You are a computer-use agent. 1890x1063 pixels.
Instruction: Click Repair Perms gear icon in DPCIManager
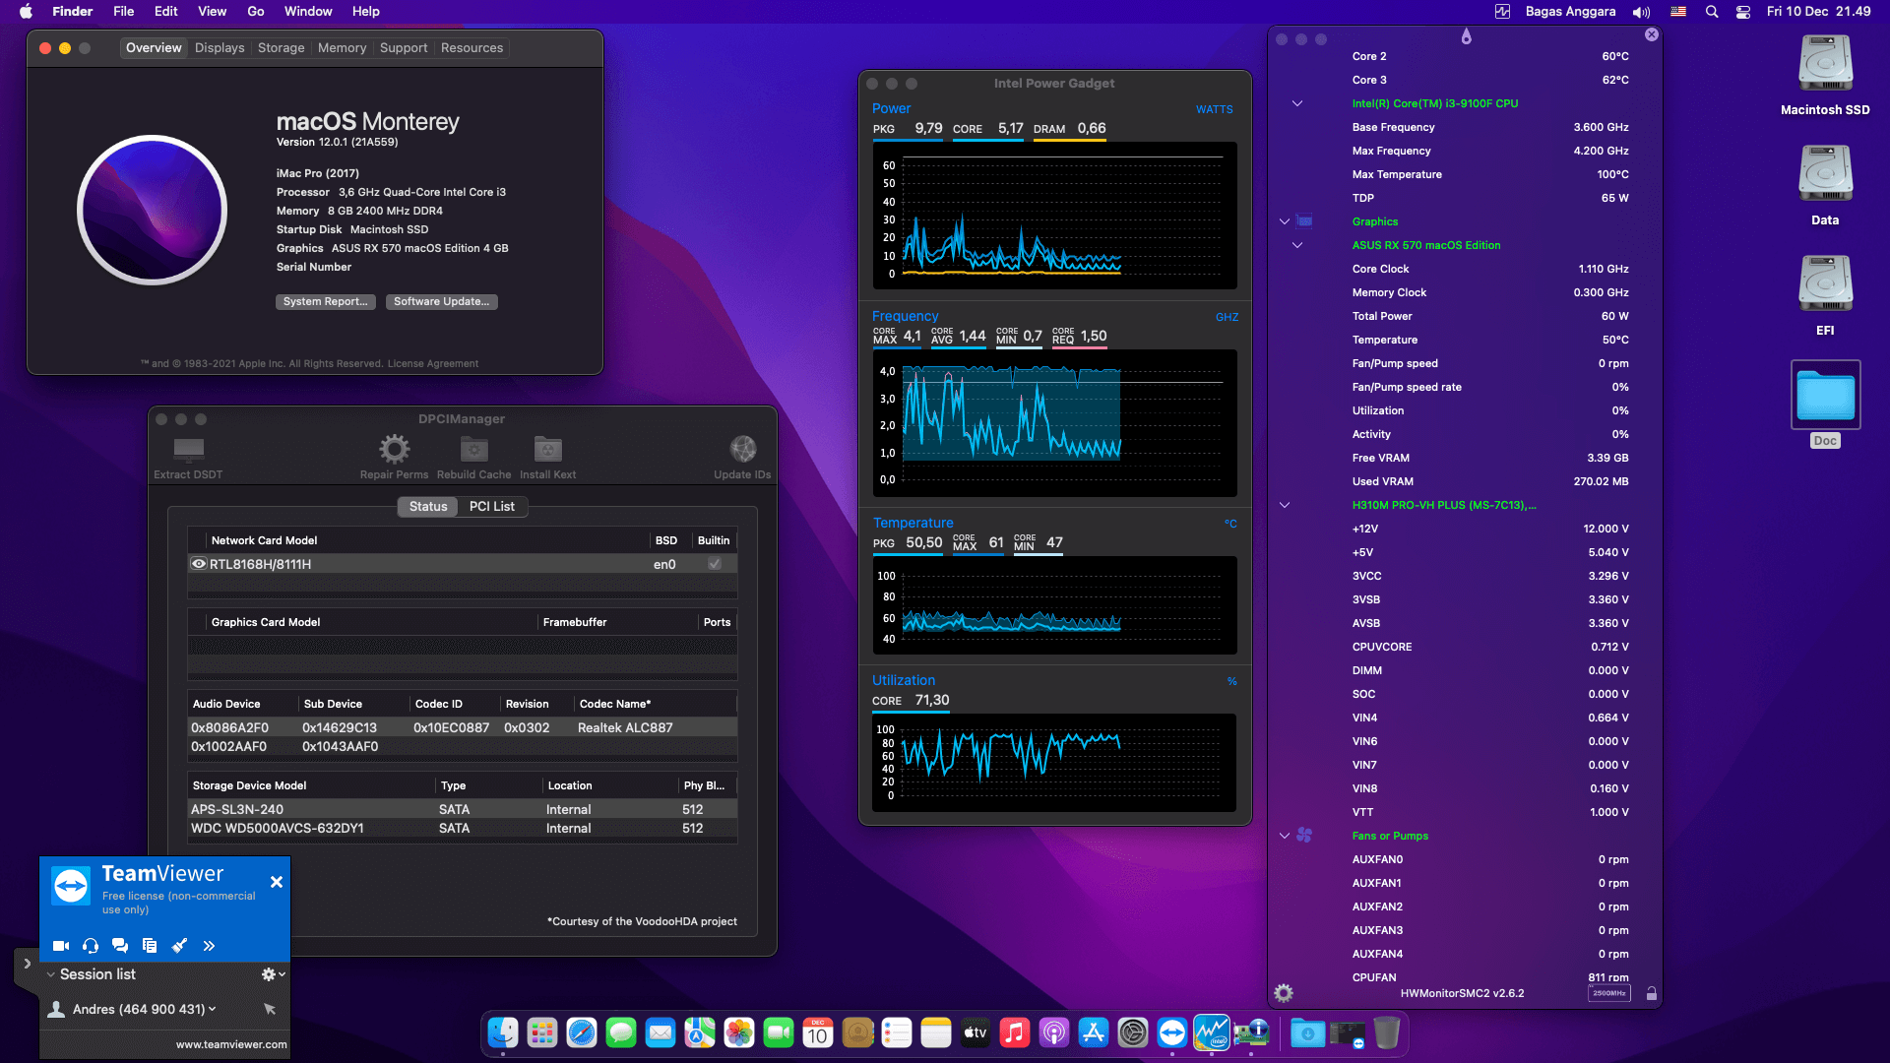point(394,449)
